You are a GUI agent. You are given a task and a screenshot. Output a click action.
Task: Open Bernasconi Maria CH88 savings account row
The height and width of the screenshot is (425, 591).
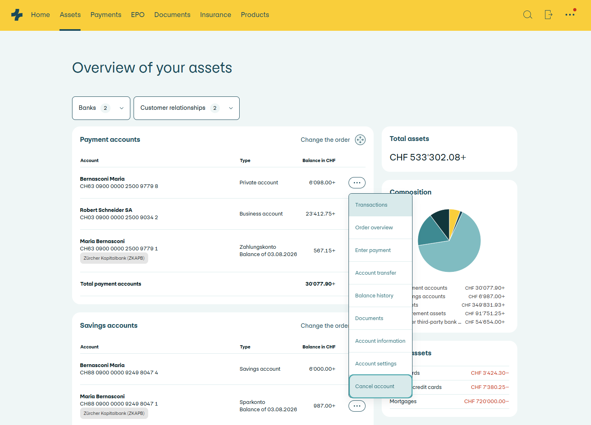(214, 369)
